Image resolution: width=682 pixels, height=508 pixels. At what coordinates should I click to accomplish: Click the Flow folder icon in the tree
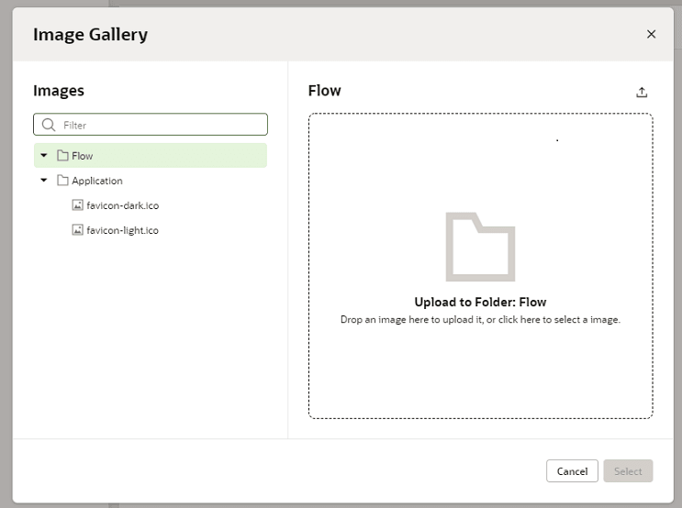click(x=62, y=155)
